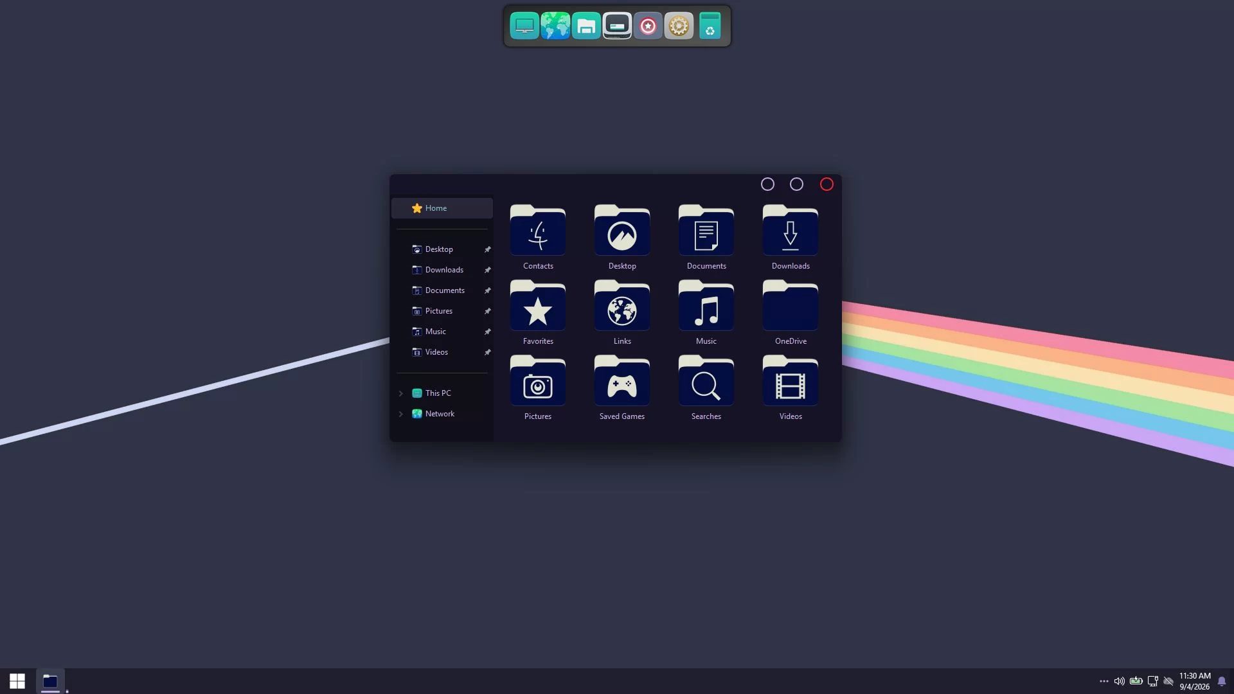Screen dimensions: 1234x694
Task: Open the Searches folder
Action: tap(706, 387)
